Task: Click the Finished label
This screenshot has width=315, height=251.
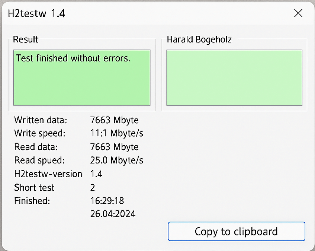Action: 32,201
